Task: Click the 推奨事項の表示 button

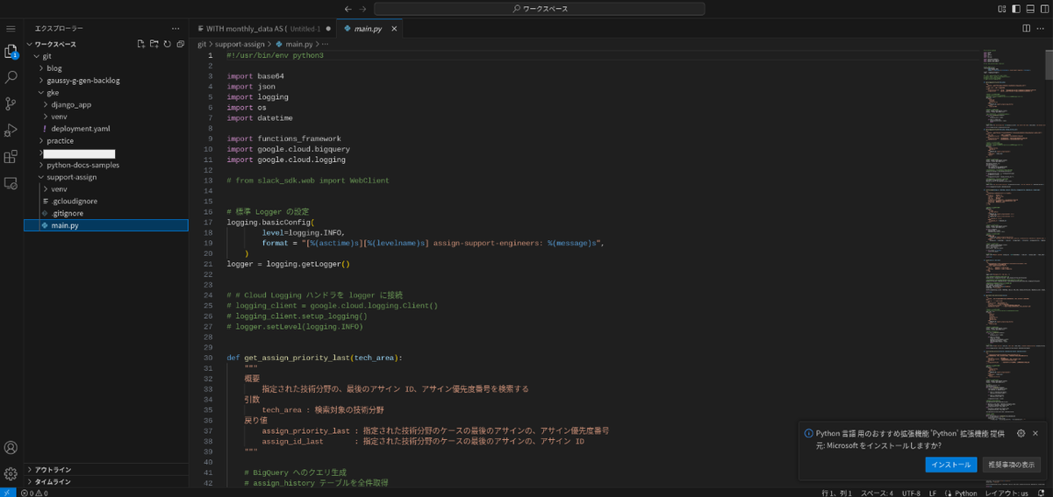Action: click(1012, 465)
